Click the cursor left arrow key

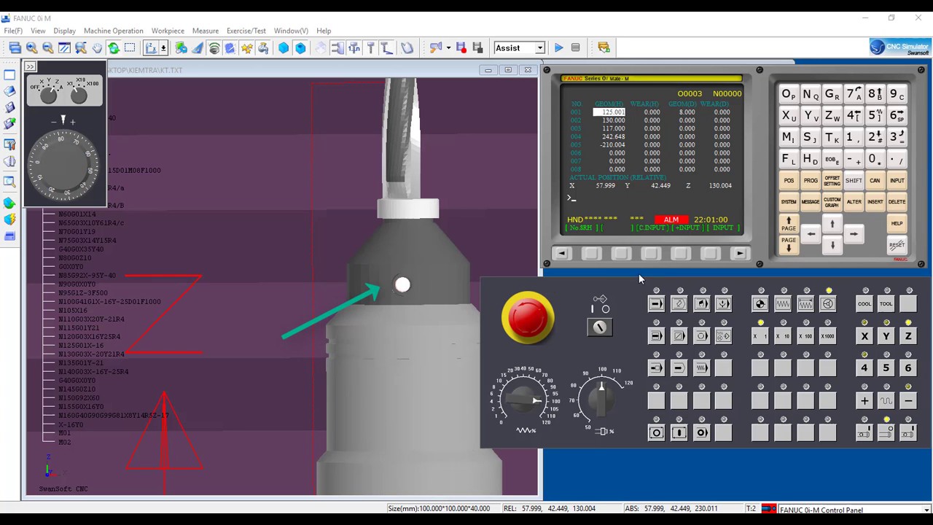point(811,234)
